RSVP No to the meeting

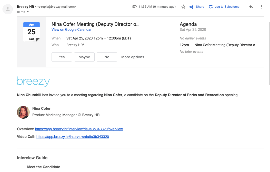tap(107, 57)
